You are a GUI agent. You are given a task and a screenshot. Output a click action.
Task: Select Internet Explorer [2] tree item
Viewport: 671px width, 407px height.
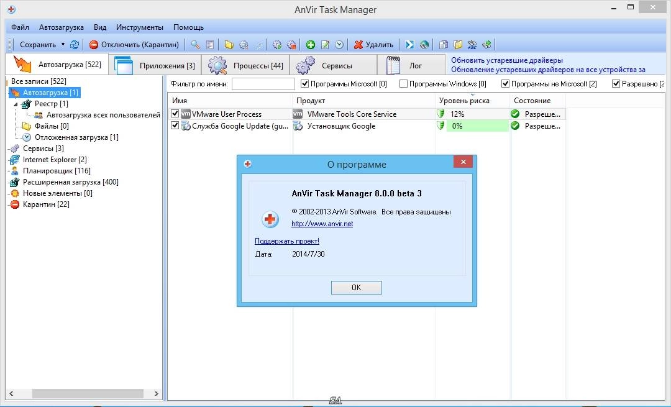[x=55, y=159]
